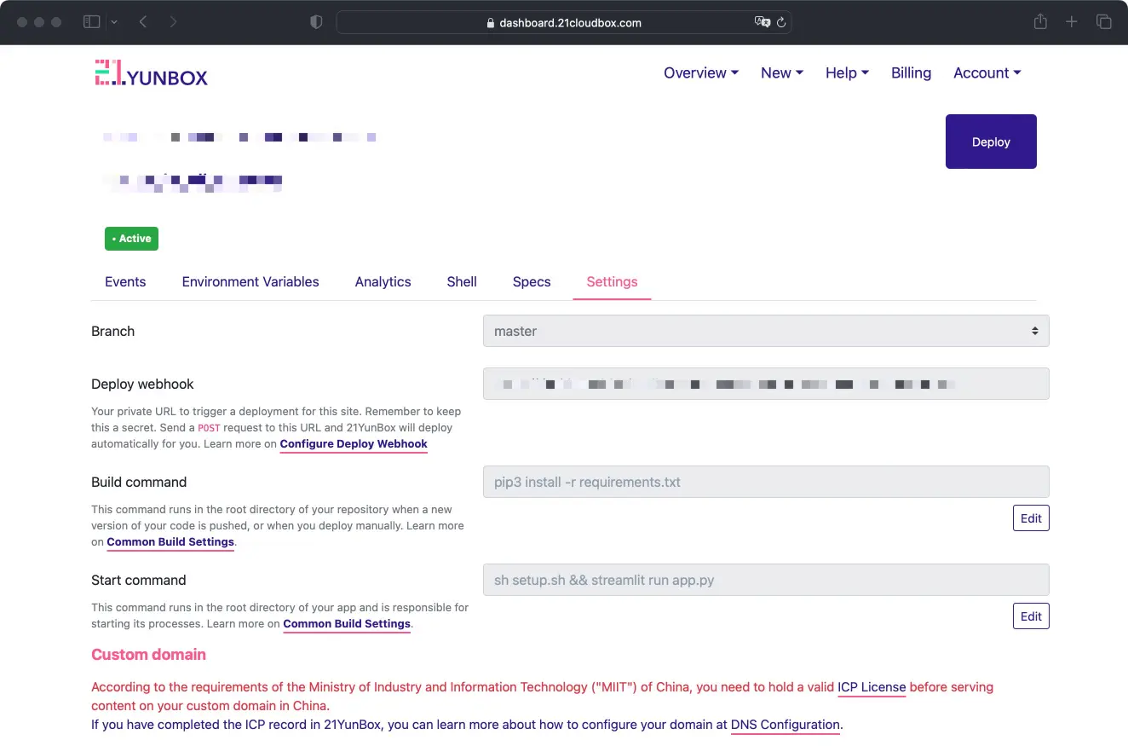Open the privacy shield icon
This screenshot has width=1128, height=746.
click(x=316, y=22)
